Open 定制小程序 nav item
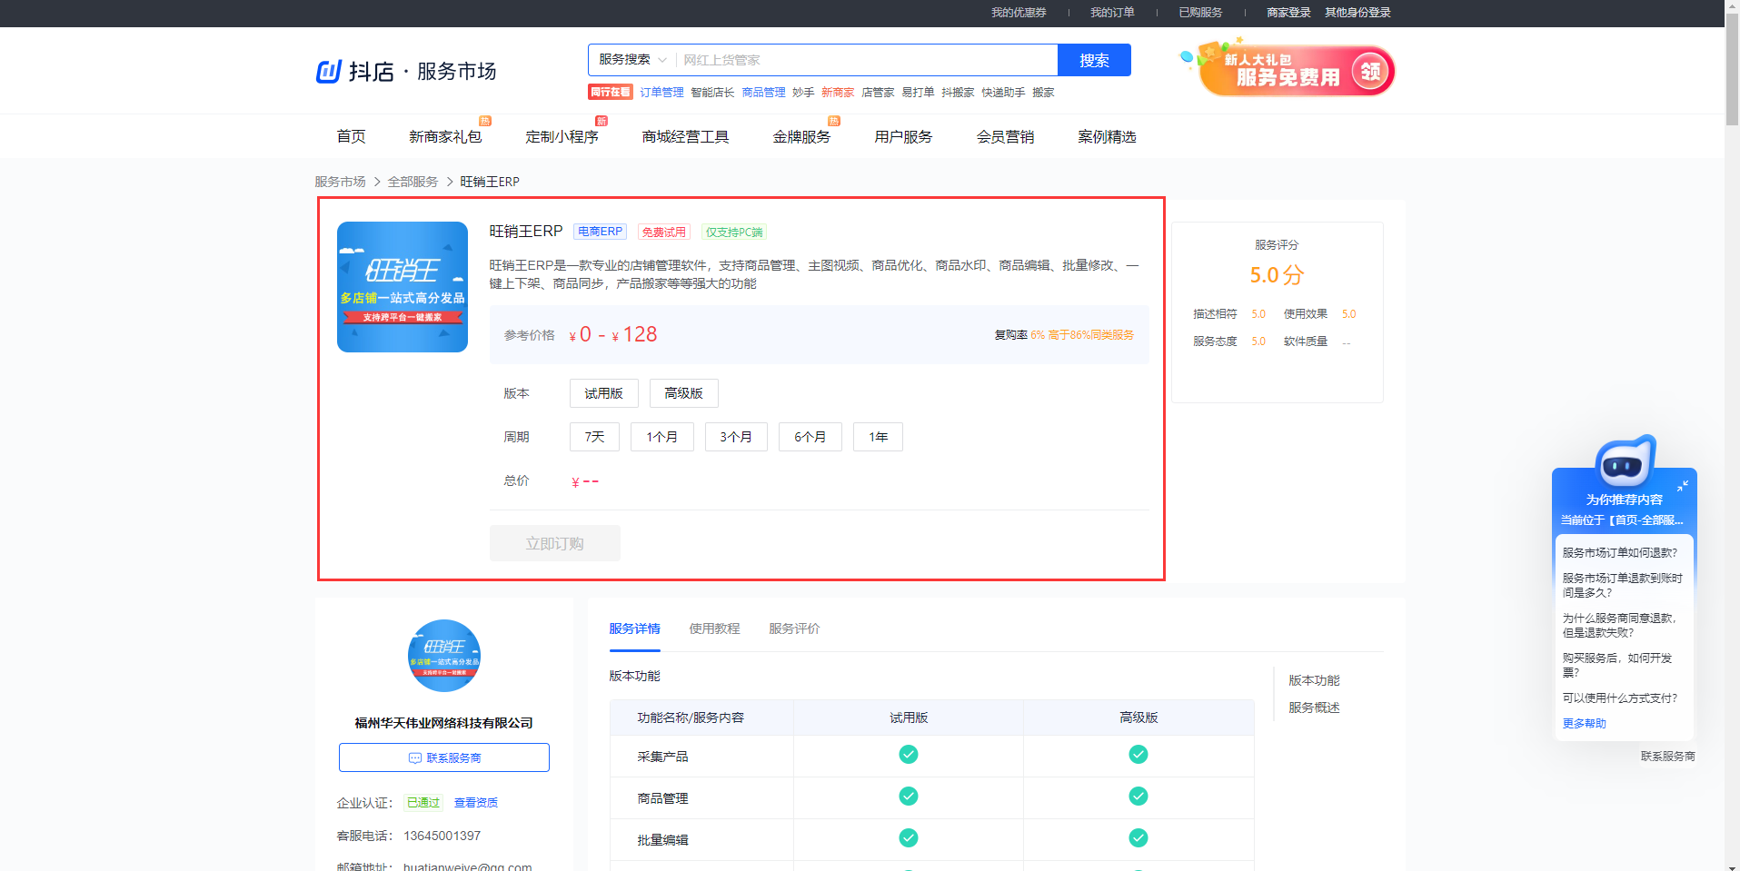 pos(562,136)
